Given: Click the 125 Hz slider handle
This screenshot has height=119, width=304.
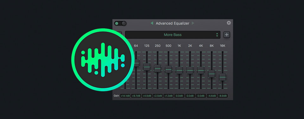Looking at the screenshot, I should (x=147, y=67).
